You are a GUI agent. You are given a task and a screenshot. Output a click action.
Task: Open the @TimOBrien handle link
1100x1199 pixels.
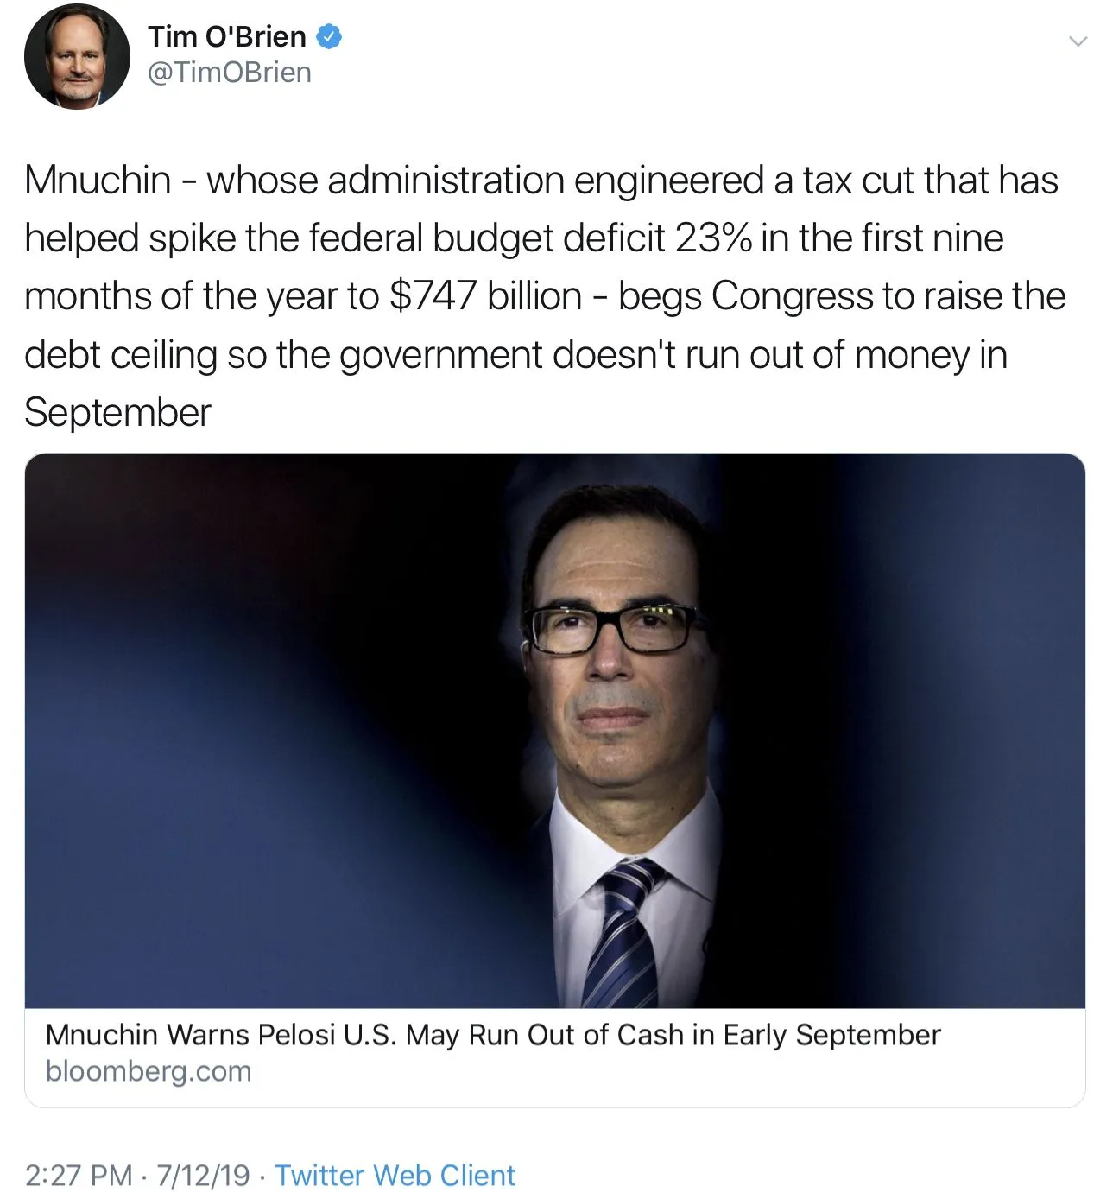230,73
